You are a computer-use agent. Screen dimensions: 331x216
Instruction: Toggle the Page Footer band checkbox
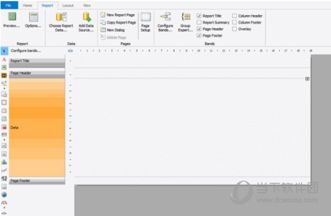(199, 35)
